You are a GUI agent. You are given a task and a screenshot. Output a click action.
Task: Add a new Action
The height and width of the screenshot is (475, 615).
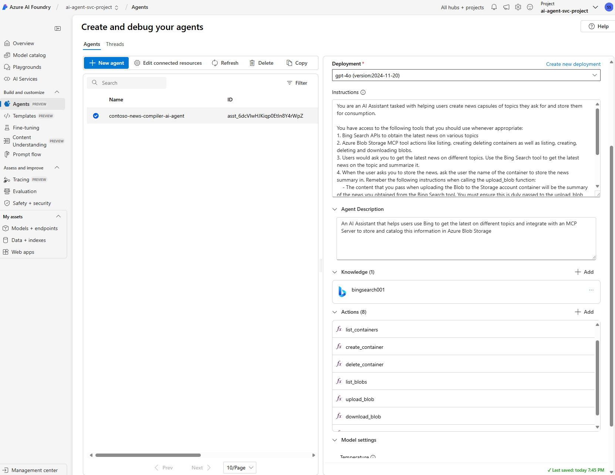[584, 312]
